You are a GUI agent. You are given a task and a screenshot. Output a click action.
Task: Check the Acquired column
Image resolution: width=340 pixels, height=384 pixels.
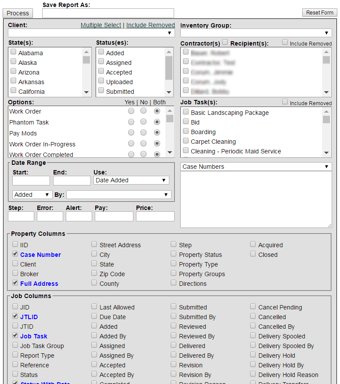[253, 244]
